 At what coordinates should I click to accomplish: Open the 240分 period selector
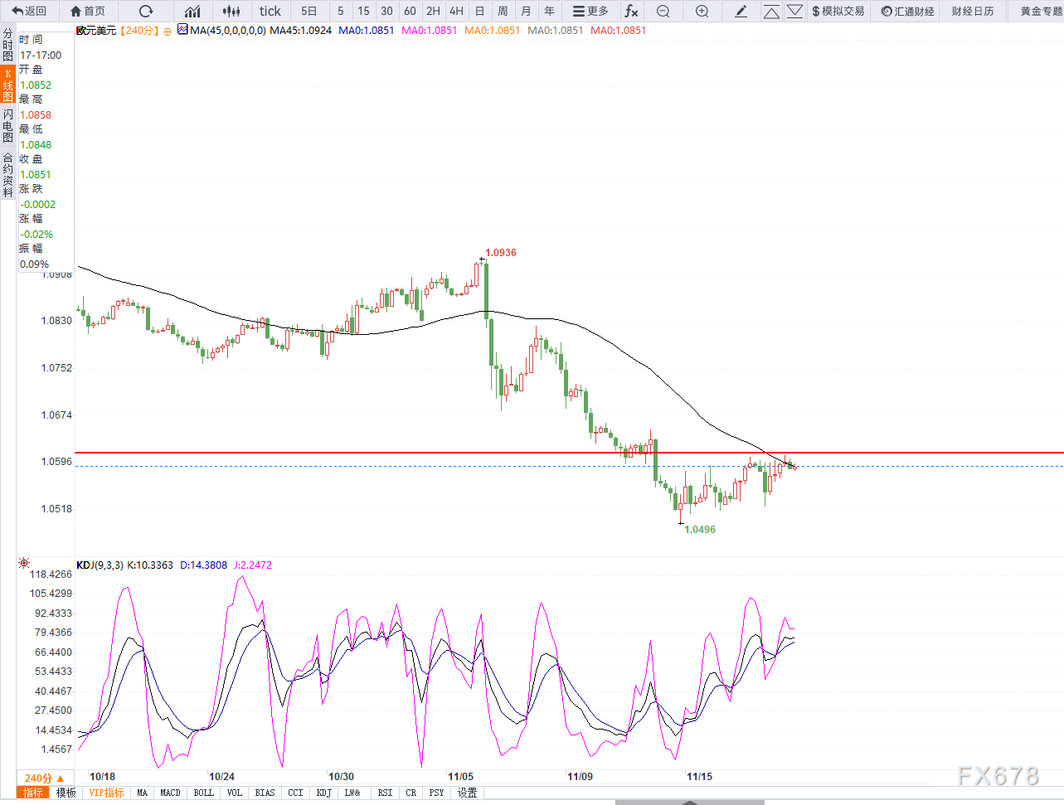pos(45,778)
